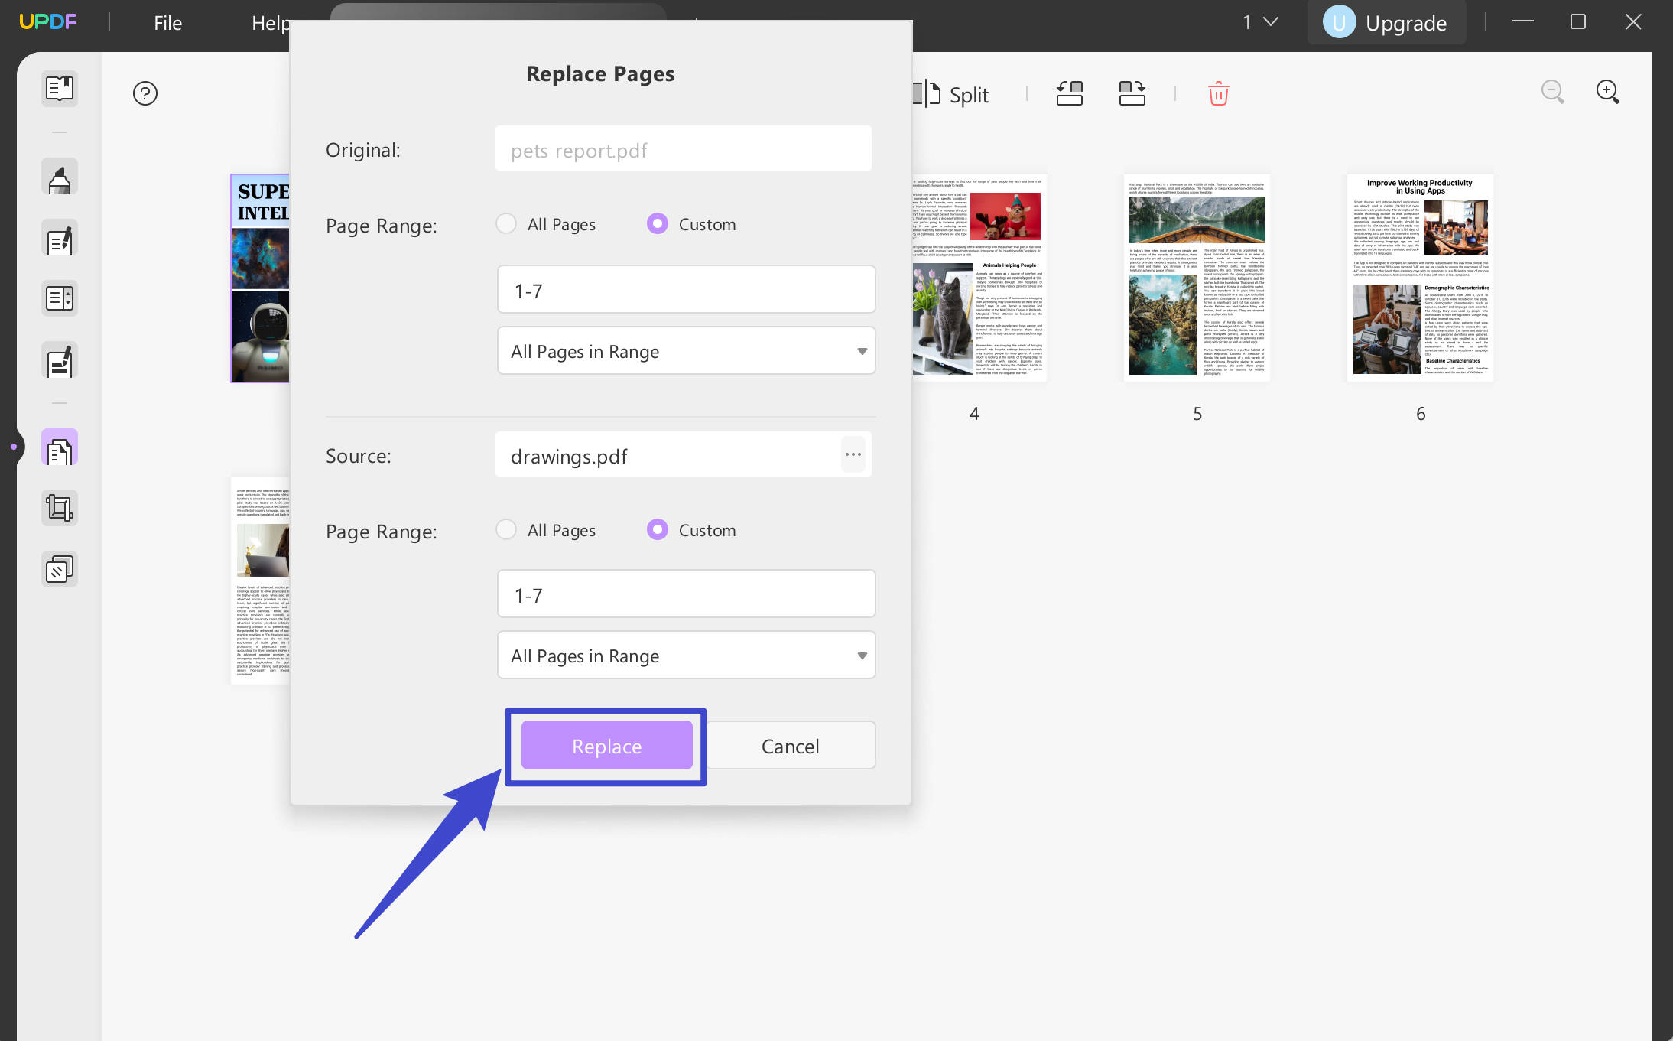
Task: Expand the lower All Pages in Range selector
Action: tap(684, 655)
